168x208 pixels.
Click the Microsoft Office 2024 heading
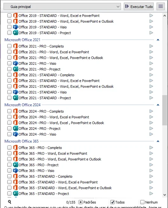coord(23,105)
